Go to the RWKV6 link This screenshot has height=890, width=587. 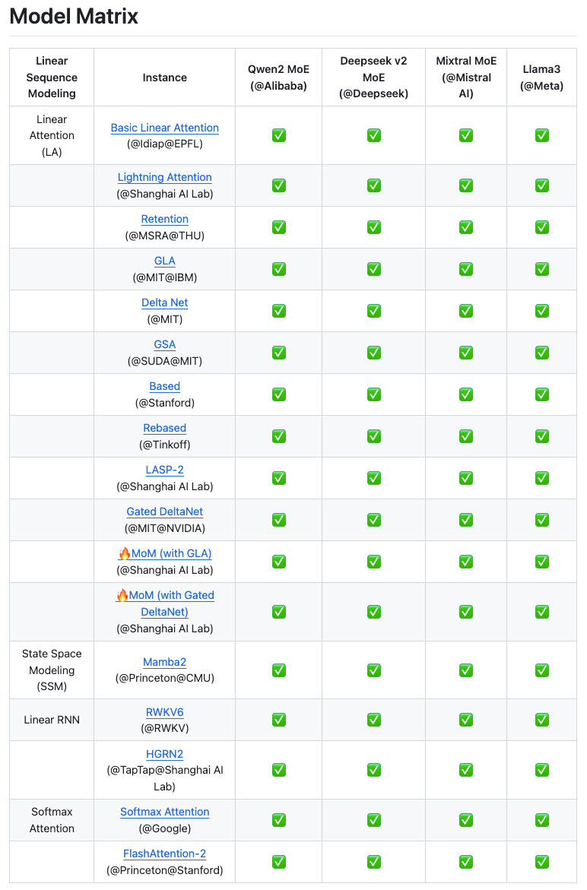164,712
